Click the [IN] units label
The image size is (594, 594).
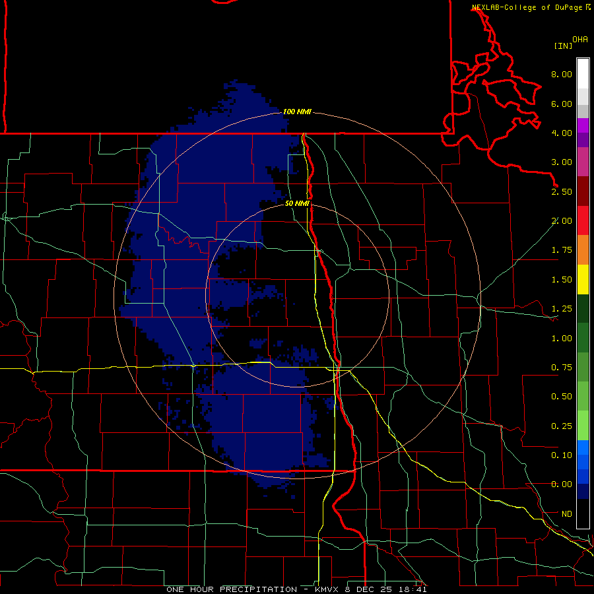pyautogui.click(x=564, y=46)
